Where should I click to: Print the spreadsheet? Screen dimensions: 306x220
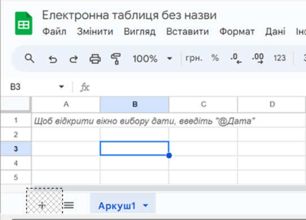pyautogui.click(x=95, y=59)
